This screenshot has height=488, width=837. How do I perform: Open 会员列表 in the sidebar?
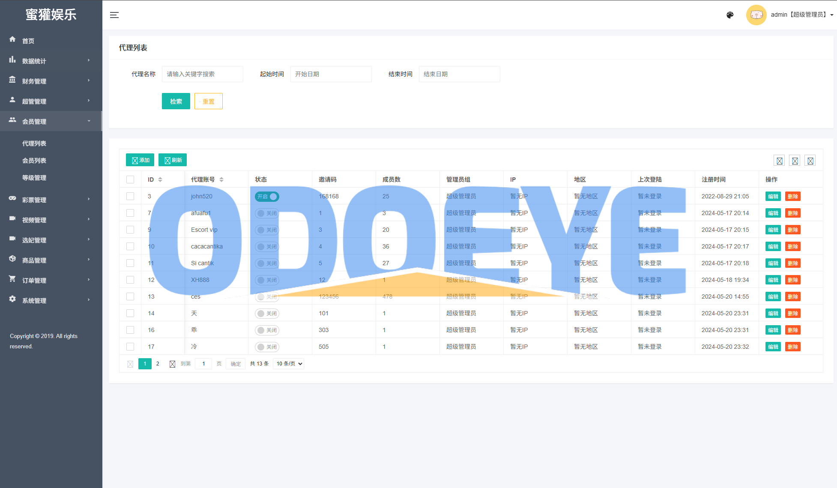[x=34, y=161]
